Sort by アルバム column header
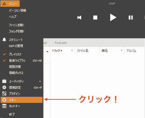The width and height of the screenshot is (145, 118). (131, 50)
